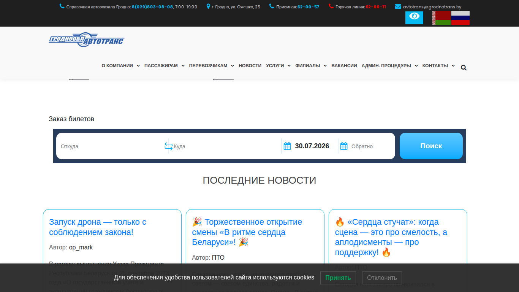Click email address avtotrans@grodnotrans.by

[x=432, y=7]
